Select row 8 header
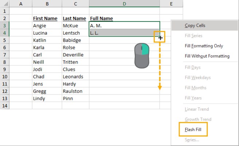This screenshot has height=146, width=239. (5, 62)
